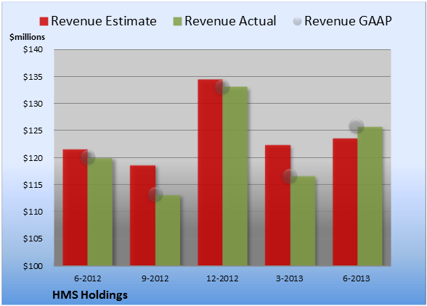Click the HMS Holdings chart title

click(x=90, y=295)
